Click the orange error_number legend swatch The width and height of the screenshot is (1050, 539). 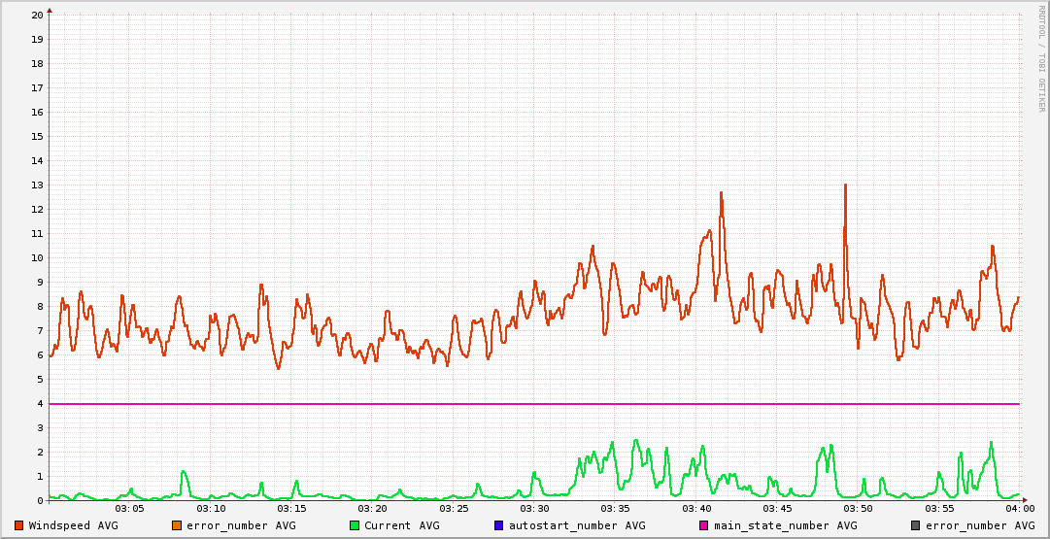click(177, 525)
